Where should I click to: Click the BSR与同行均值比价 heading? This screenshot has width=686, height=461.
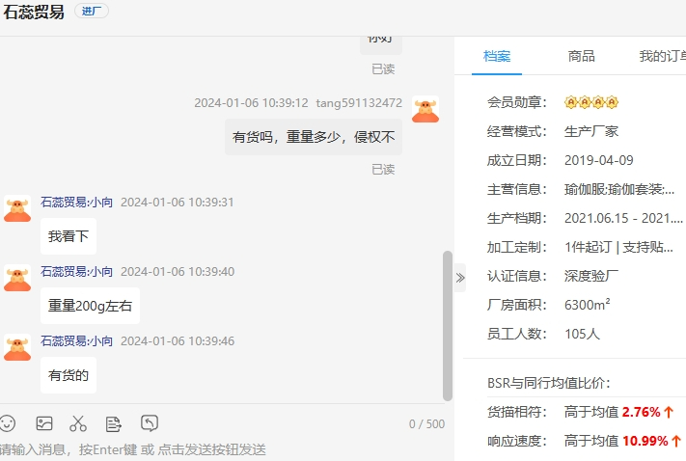(549, 383)
